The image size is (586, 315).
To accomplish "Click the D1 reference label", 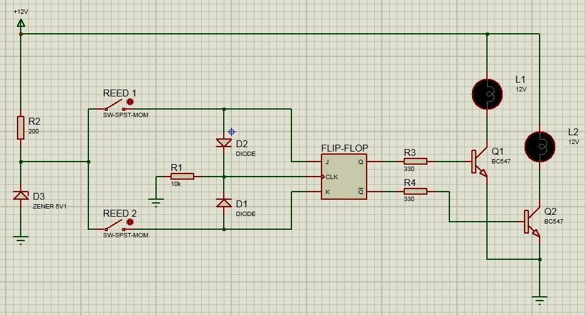I will point(242,204).
